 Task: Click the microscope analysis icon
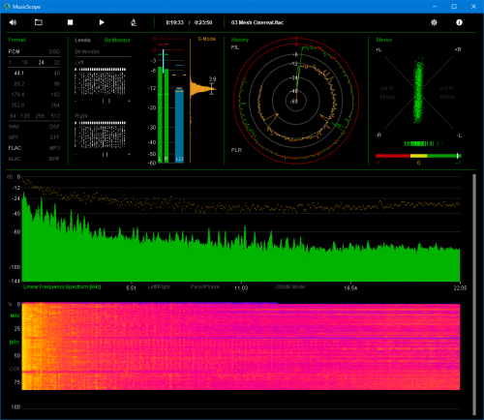point(134,22)
